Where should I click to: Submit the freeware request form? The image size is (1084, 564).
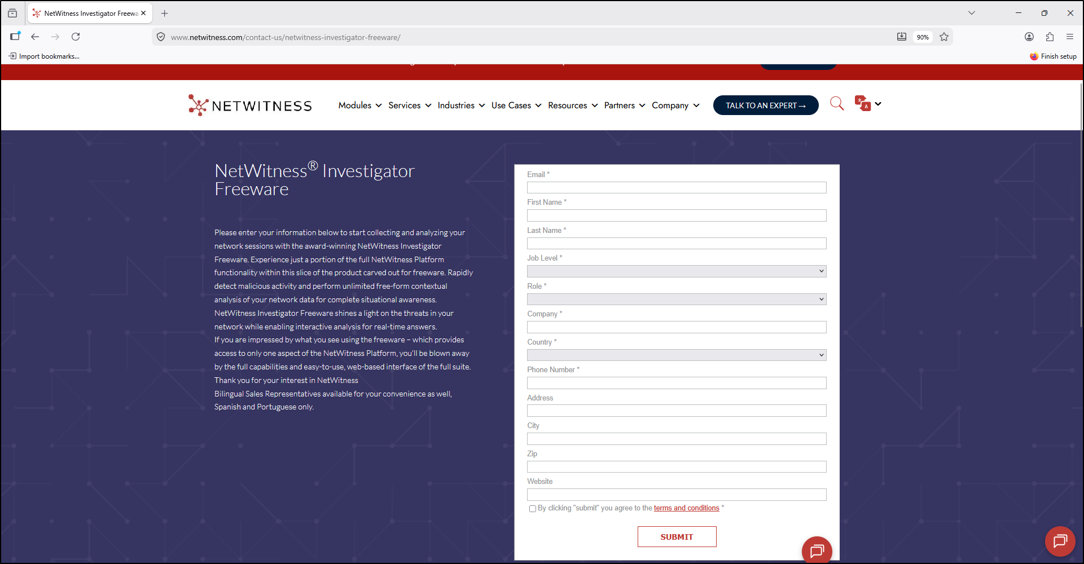point(677,537)
